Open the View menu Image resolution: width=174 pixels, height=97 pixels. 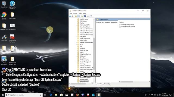(80, 13)
